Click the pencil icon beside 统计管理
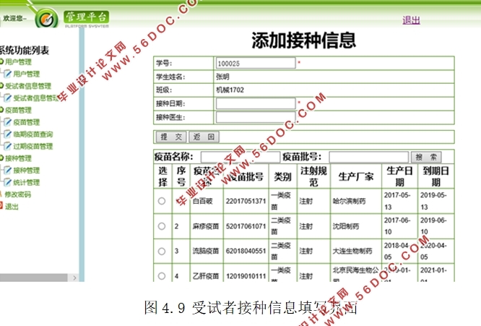 [7, 182]
